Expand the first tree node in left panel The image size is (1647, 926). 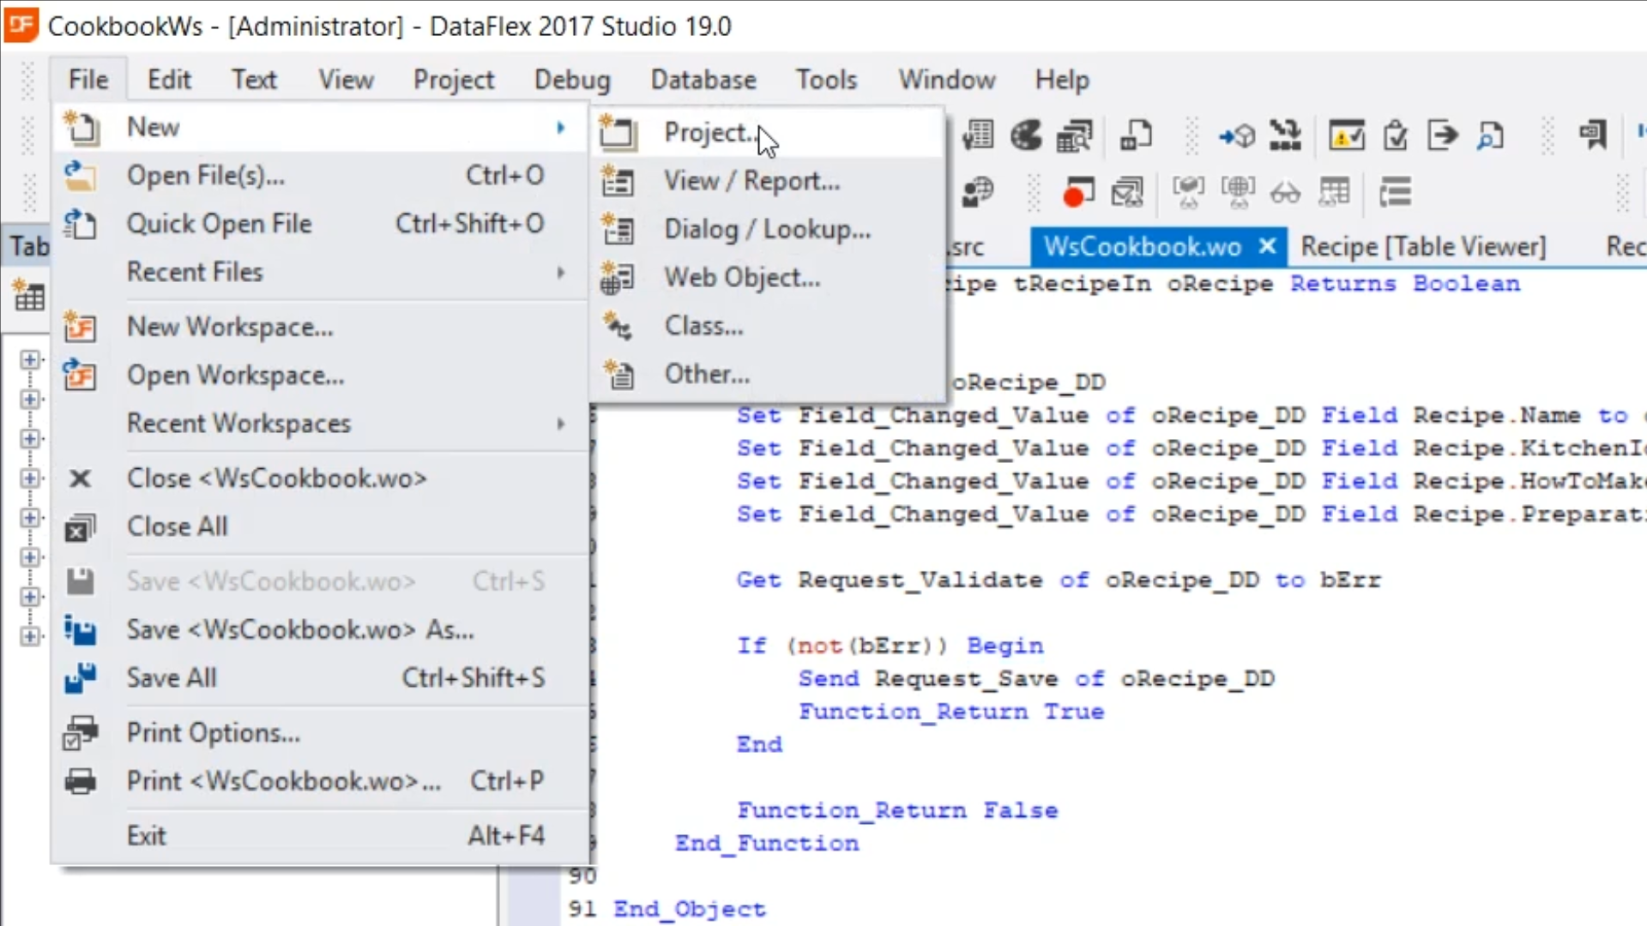tap(30, 359)
